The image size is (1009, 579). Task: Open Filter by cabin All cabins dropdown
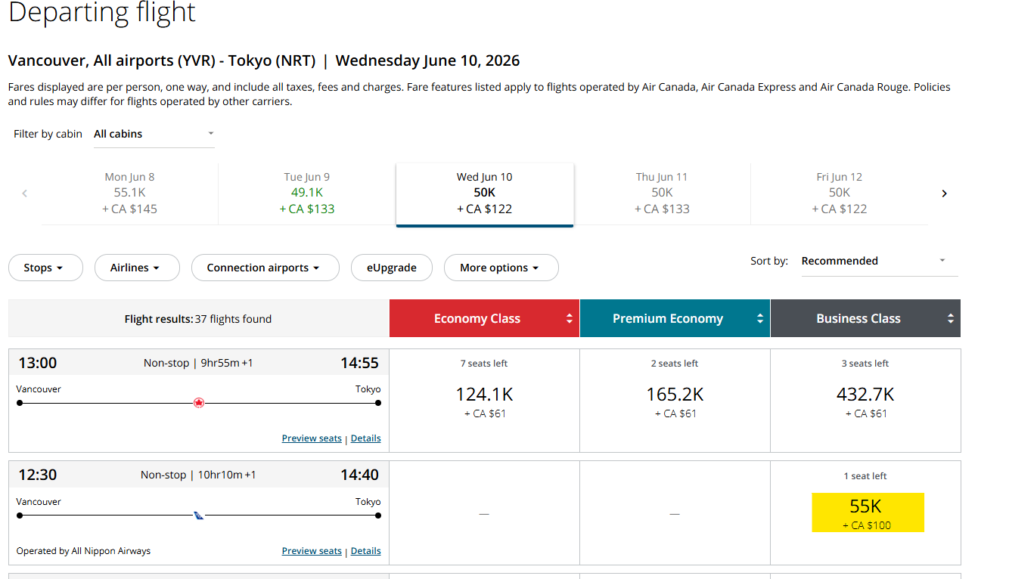[x=154, y=134]
